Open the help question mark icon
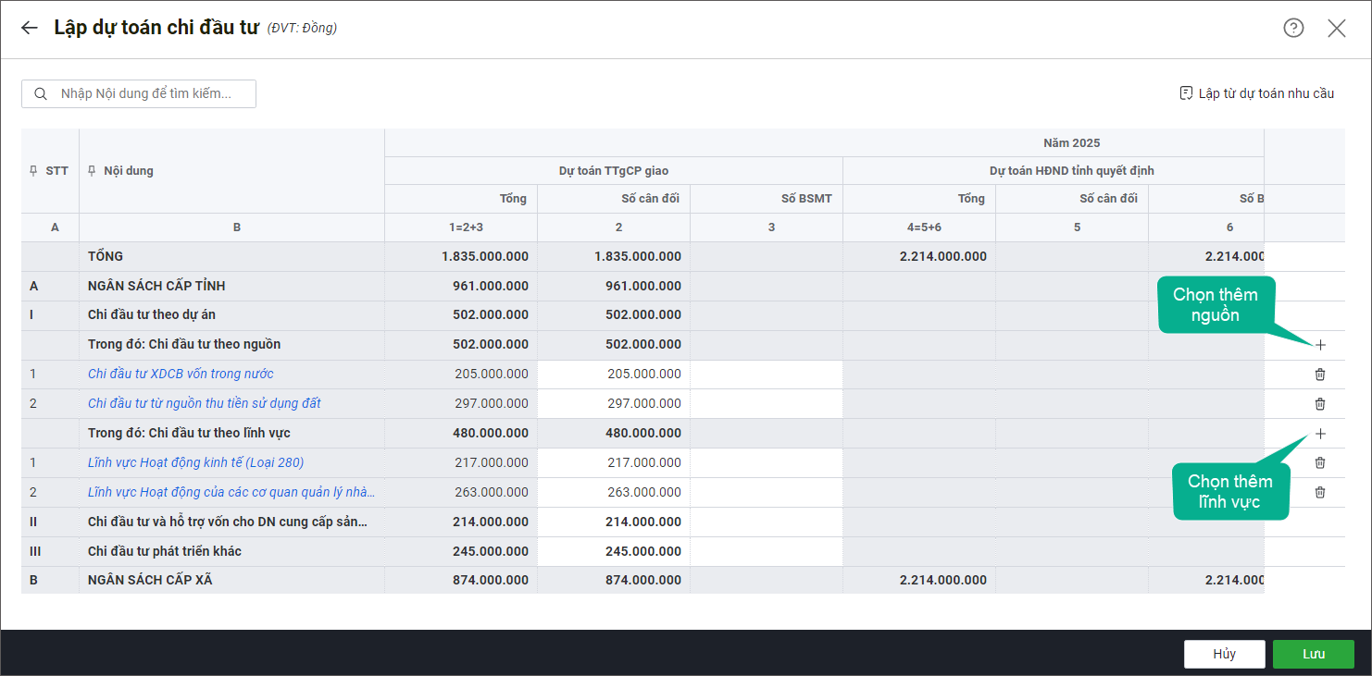This screenshot has height=676, width=1372. (x=1293, y=28)
